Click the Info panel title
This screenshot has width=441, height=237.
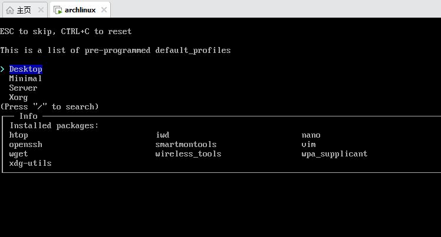[x=28, y=116]
